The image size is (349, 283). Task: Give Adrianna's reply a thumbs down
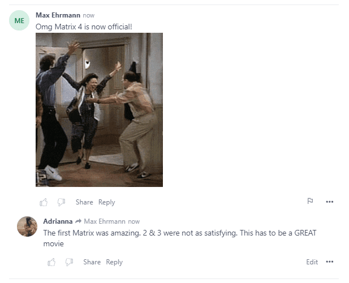click(x=69, y=262)
